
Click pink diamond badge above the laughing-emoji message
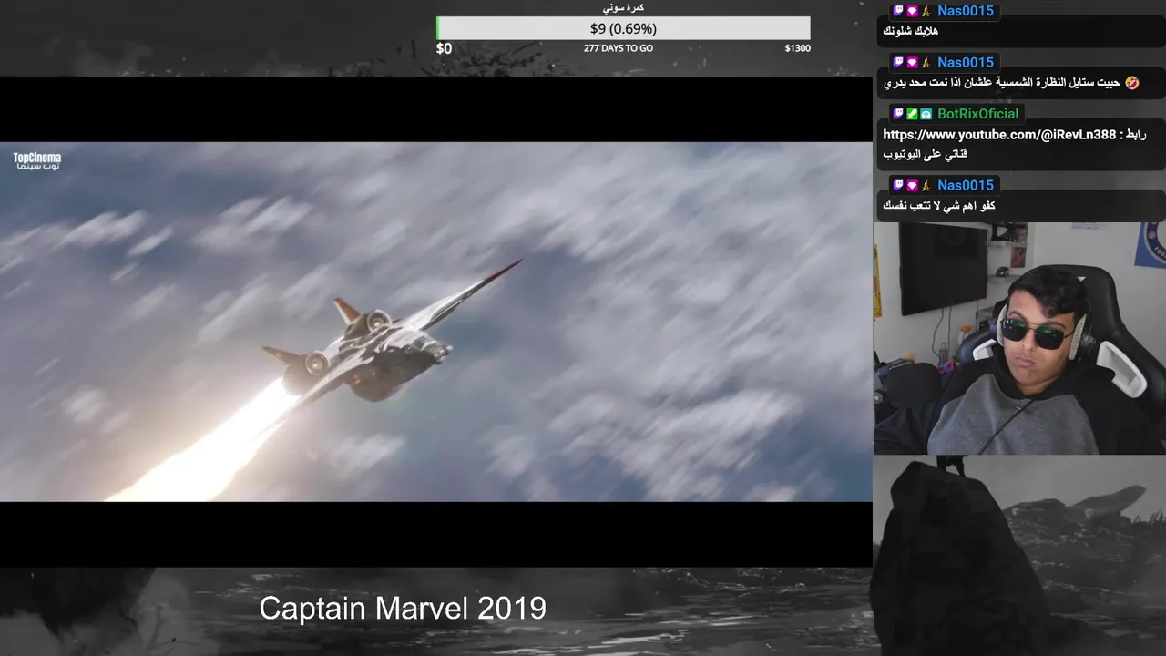point(912,63)
